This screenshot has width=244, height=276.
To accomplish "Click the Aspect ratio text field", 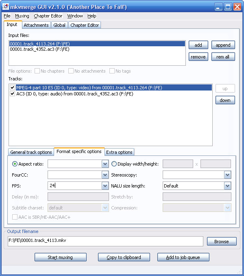I will click(x=75, y=164).
